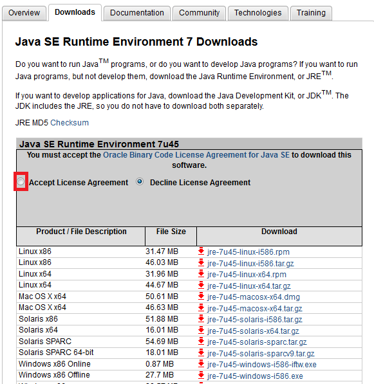This screenshot has height=384, width=374.
Task: Click the Solaris SPARC 64-bit description cell
Action: point(56,352)
